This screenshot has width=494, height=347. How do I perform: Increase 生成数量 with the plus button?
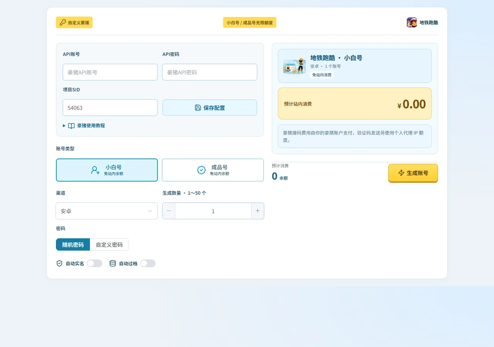[257, 211]
